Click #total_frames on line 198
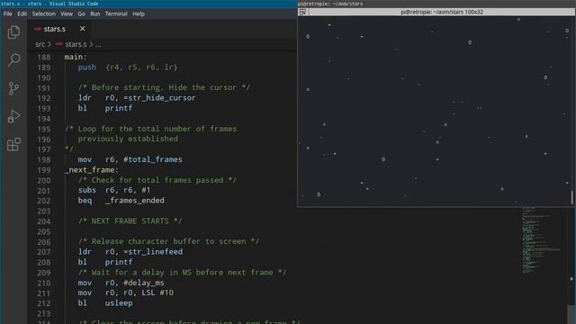This screenshot has width=576, height=324. [153, 159]
